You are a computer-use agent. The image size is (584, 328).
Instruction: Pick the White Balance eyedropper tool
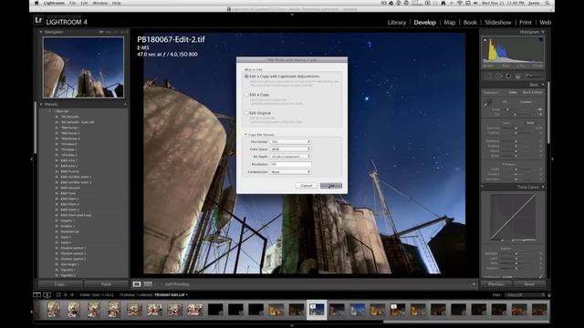click(487, 105)
